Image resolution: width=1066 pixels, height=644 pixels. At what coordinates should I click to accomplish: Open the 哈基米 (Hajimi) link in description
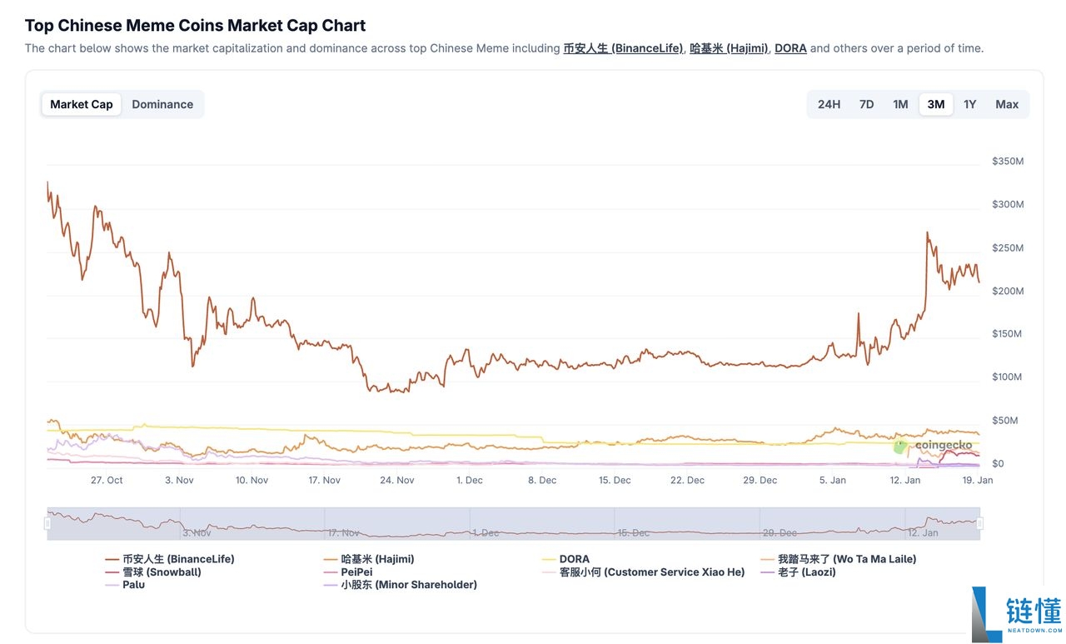(729, 48)
